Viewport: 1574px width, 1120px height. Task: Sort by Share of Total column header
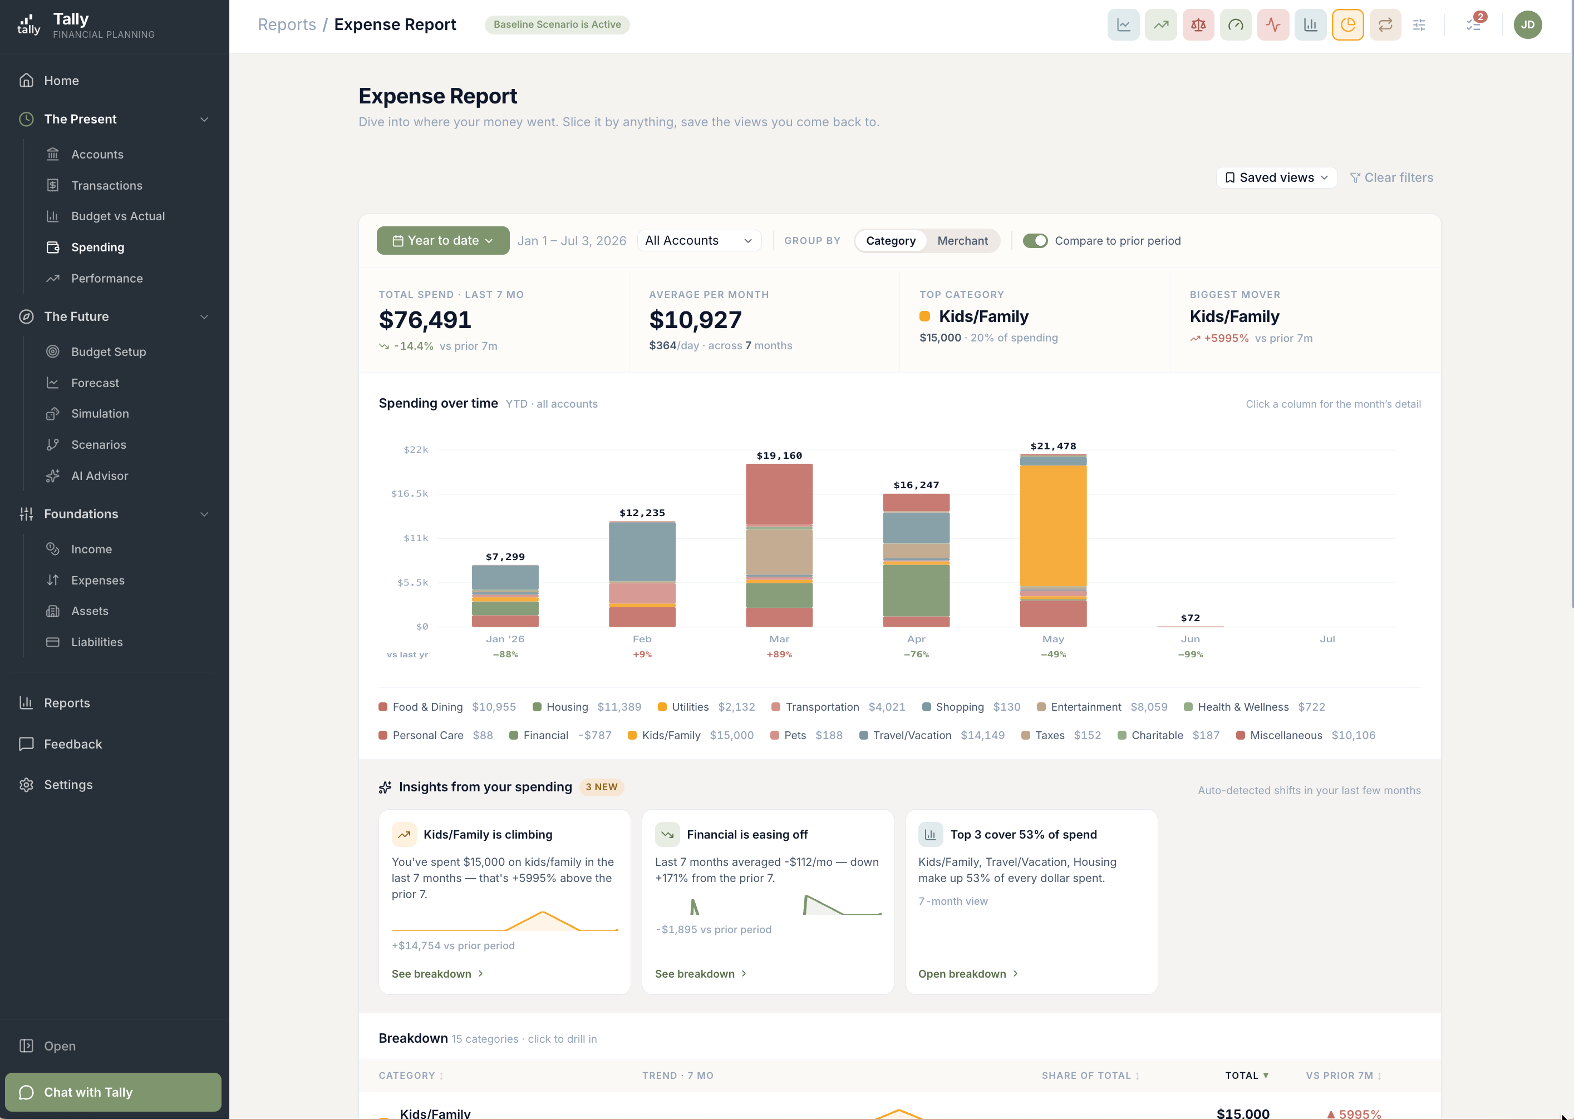pos(1090,1075)
